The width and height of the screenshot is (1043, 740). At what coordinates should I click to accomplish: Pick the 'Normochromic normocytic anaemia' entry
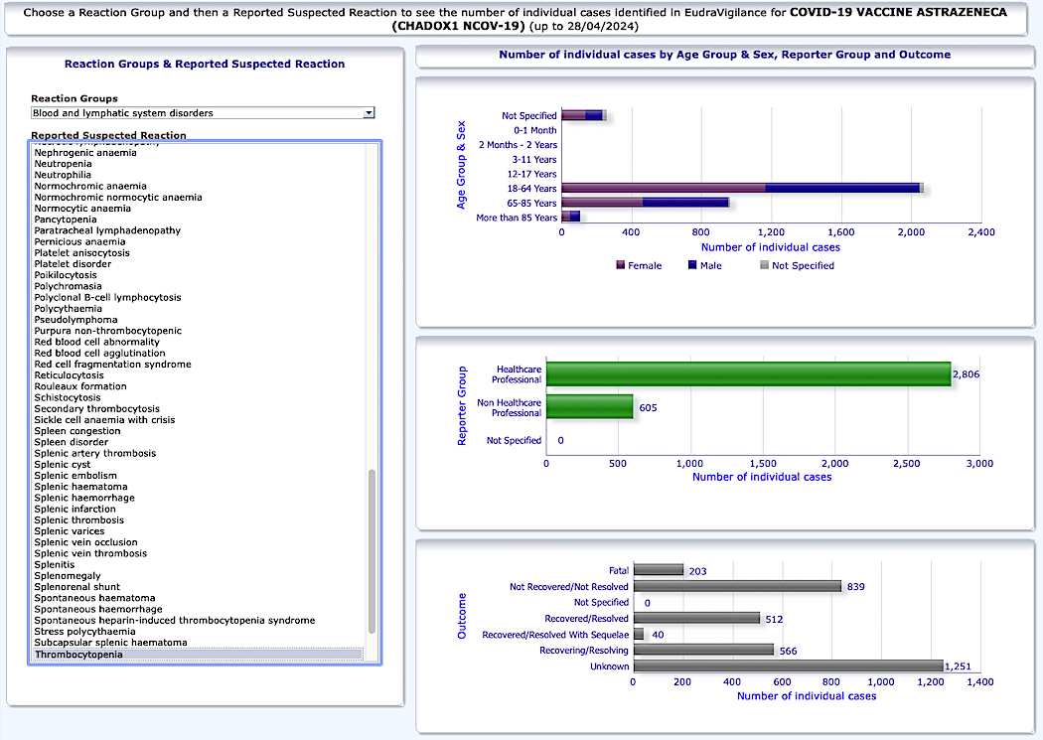tap(118, 198)
